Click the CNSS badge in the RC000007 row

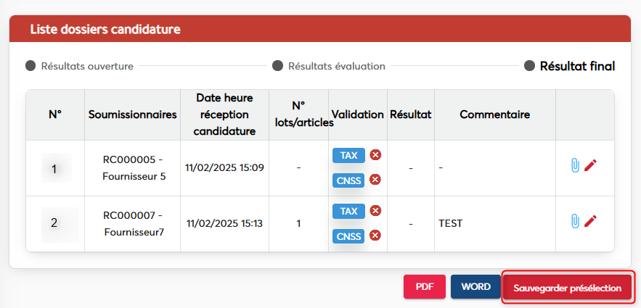pos(348,236)
